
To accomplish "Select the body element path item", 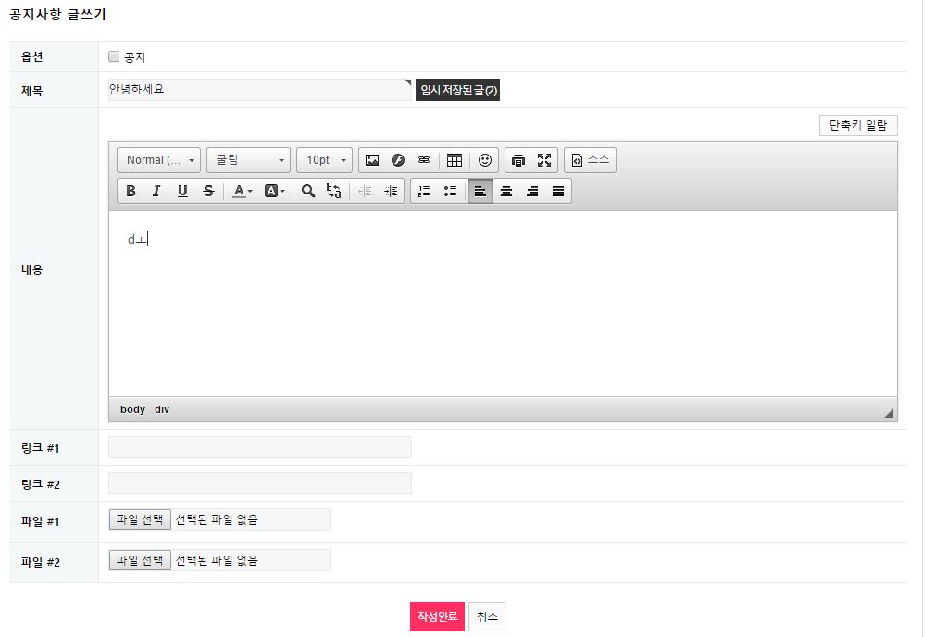I will 132,409.
